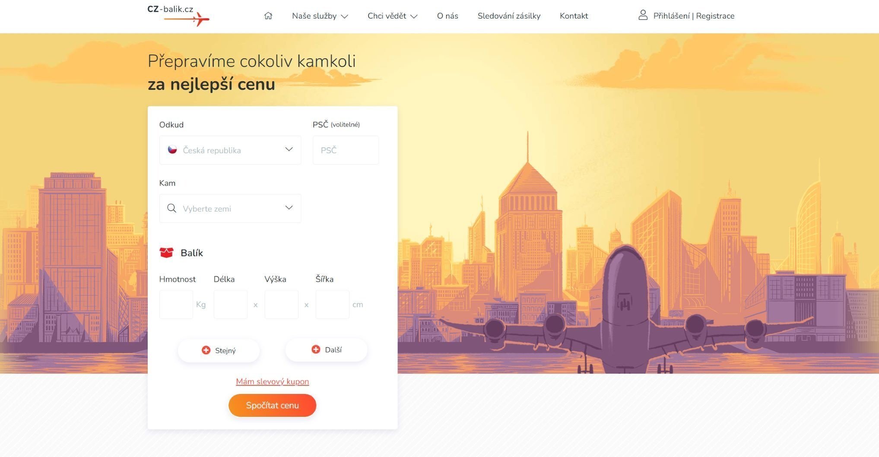Click the home icon in navigation
The width and height of the screenshot is (879, 457).
tap(268, 16)
